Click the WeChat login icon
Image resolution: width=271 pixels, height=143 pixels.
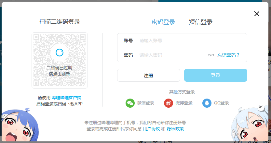[x=130, y=103]
